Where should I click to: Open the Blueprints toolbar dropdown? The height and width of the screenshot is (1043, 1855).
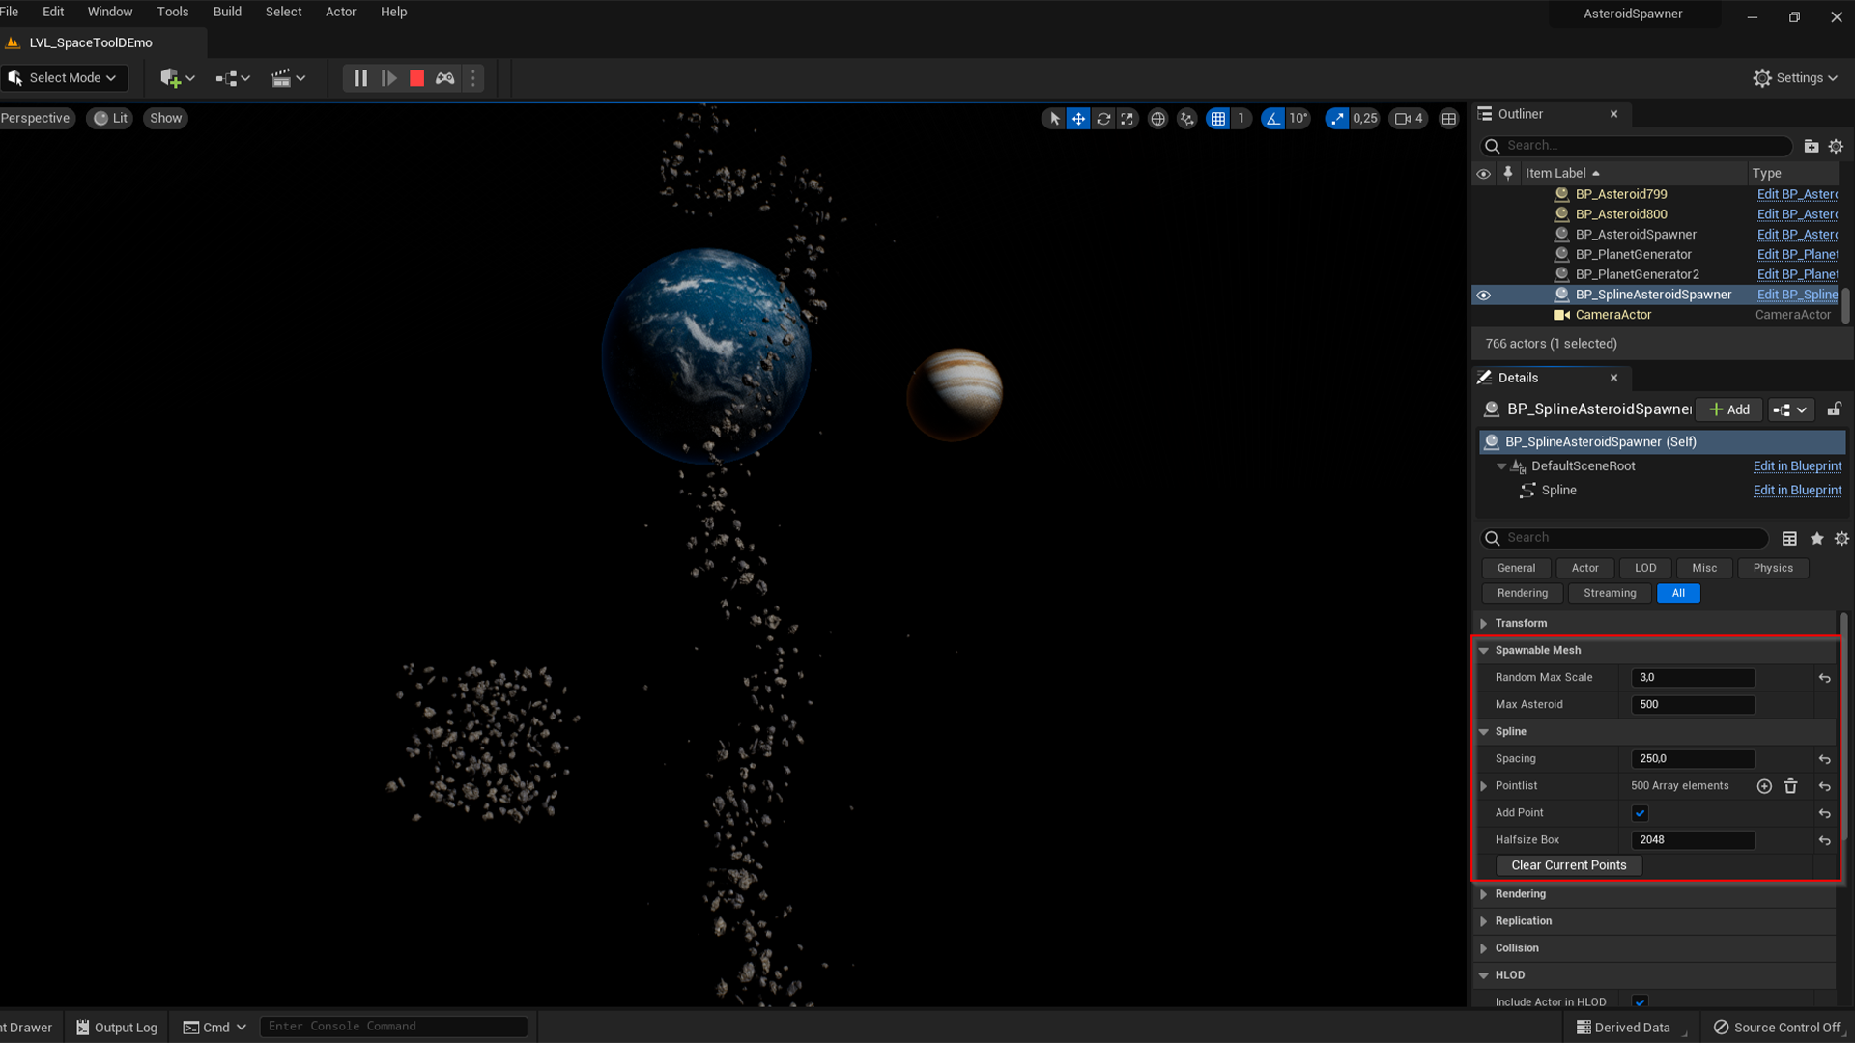pyautogui.click(x=233, y=78)
